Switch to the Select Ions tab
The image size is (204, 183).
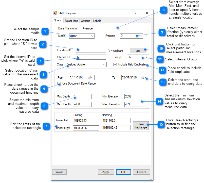71,21
